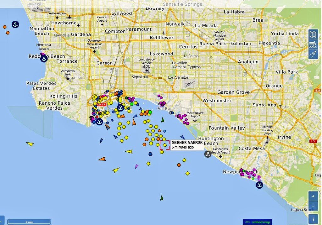Click the Compton city label
This screenshot has height=225, width=322.
[115, 31]
